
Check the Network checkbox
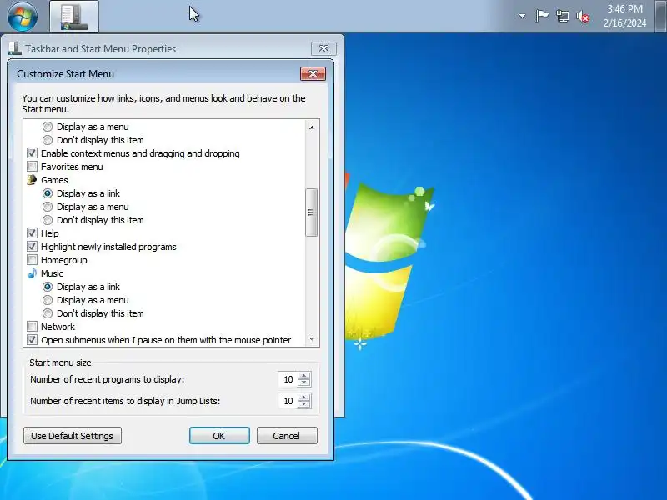[32, 327]
